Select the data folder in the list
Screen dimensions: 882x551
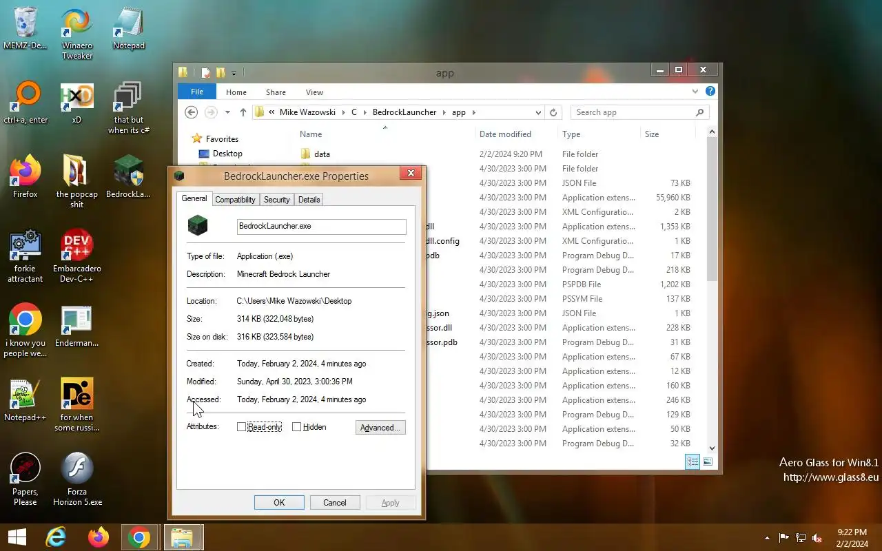click(x=322, y=154)
